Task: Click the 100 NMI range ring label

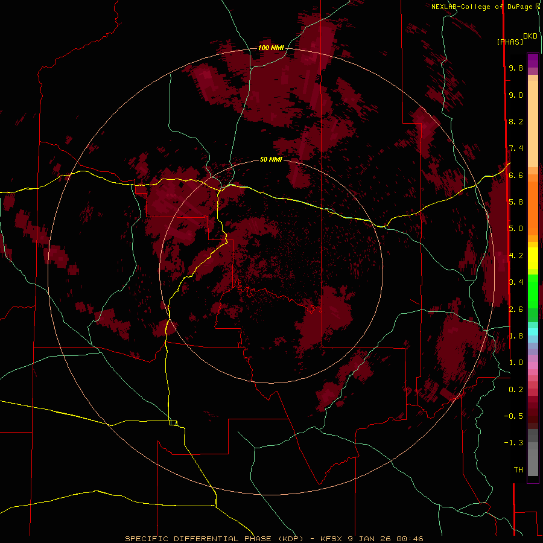Action: 271,48
